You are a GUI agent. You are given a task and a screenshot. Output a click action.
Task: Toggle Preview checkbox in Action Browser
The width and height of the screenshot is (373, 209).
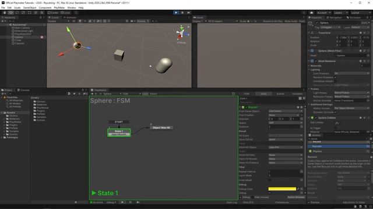click(x=309, y=203)
